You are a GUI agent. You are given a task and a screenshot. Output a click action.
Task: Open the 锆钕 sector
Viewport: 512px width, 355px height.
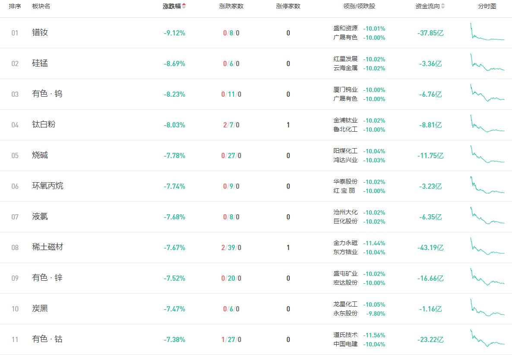coord(40,32)
